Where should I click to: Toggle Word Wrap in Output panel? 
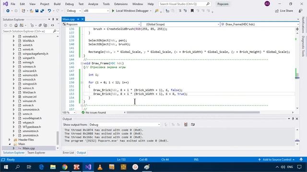click(193, 124)
